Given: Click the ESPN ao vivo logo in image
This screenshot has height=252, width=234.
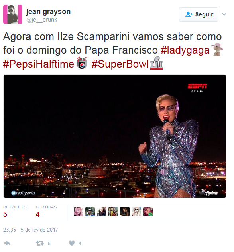Looking at the screenshot, I should click(x=197, y=88).
